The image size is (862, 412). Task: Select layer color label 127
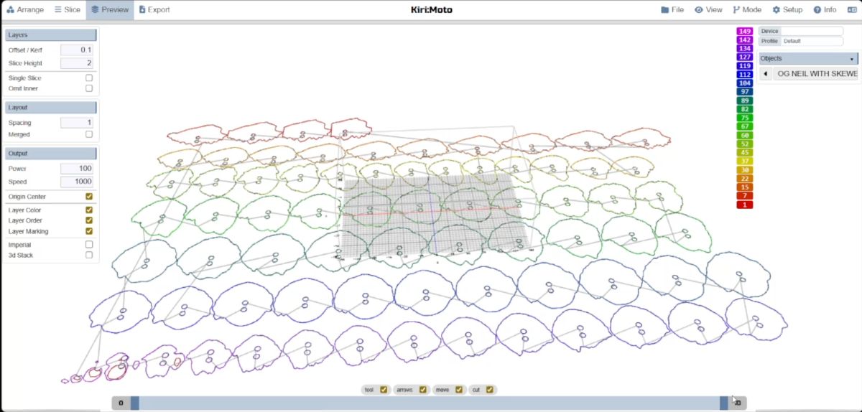[x=745, y=57]
